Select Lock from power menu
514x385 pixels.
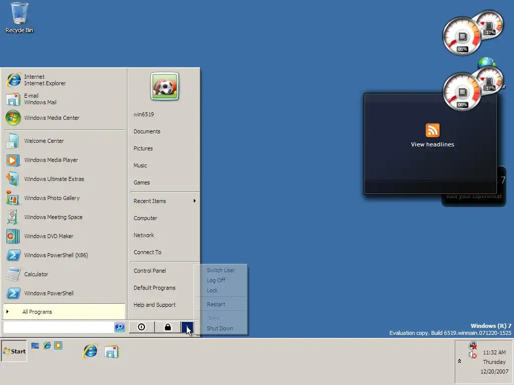click(x=221, y=290)
